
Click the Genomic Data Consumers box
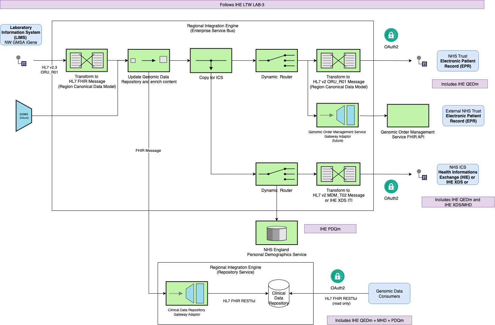point(389,294)
